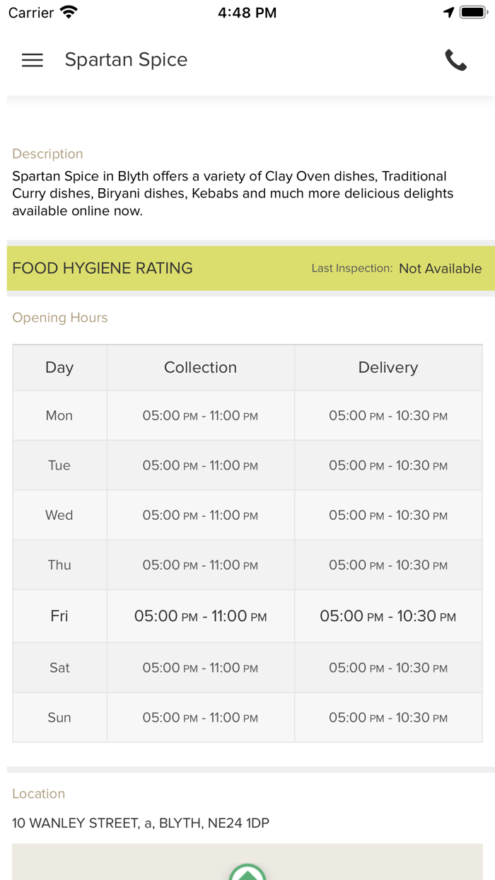This screenshot has width=495, height=880.
Task: Tap the Fri row day cell
Action: point(59,616)
